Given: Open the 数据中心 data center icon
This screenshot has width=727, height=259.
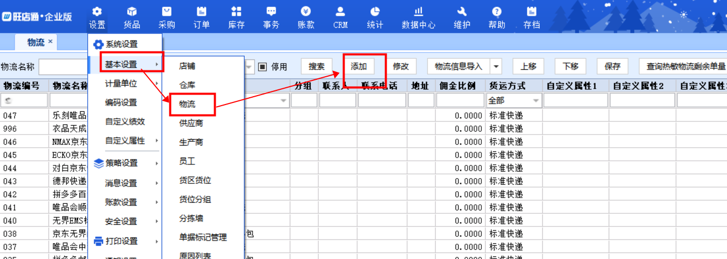Looking at the screenshot, I should (418, 12).
